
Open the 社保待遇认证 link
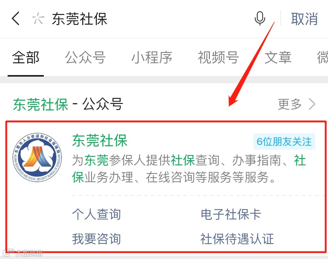(237, 239)
